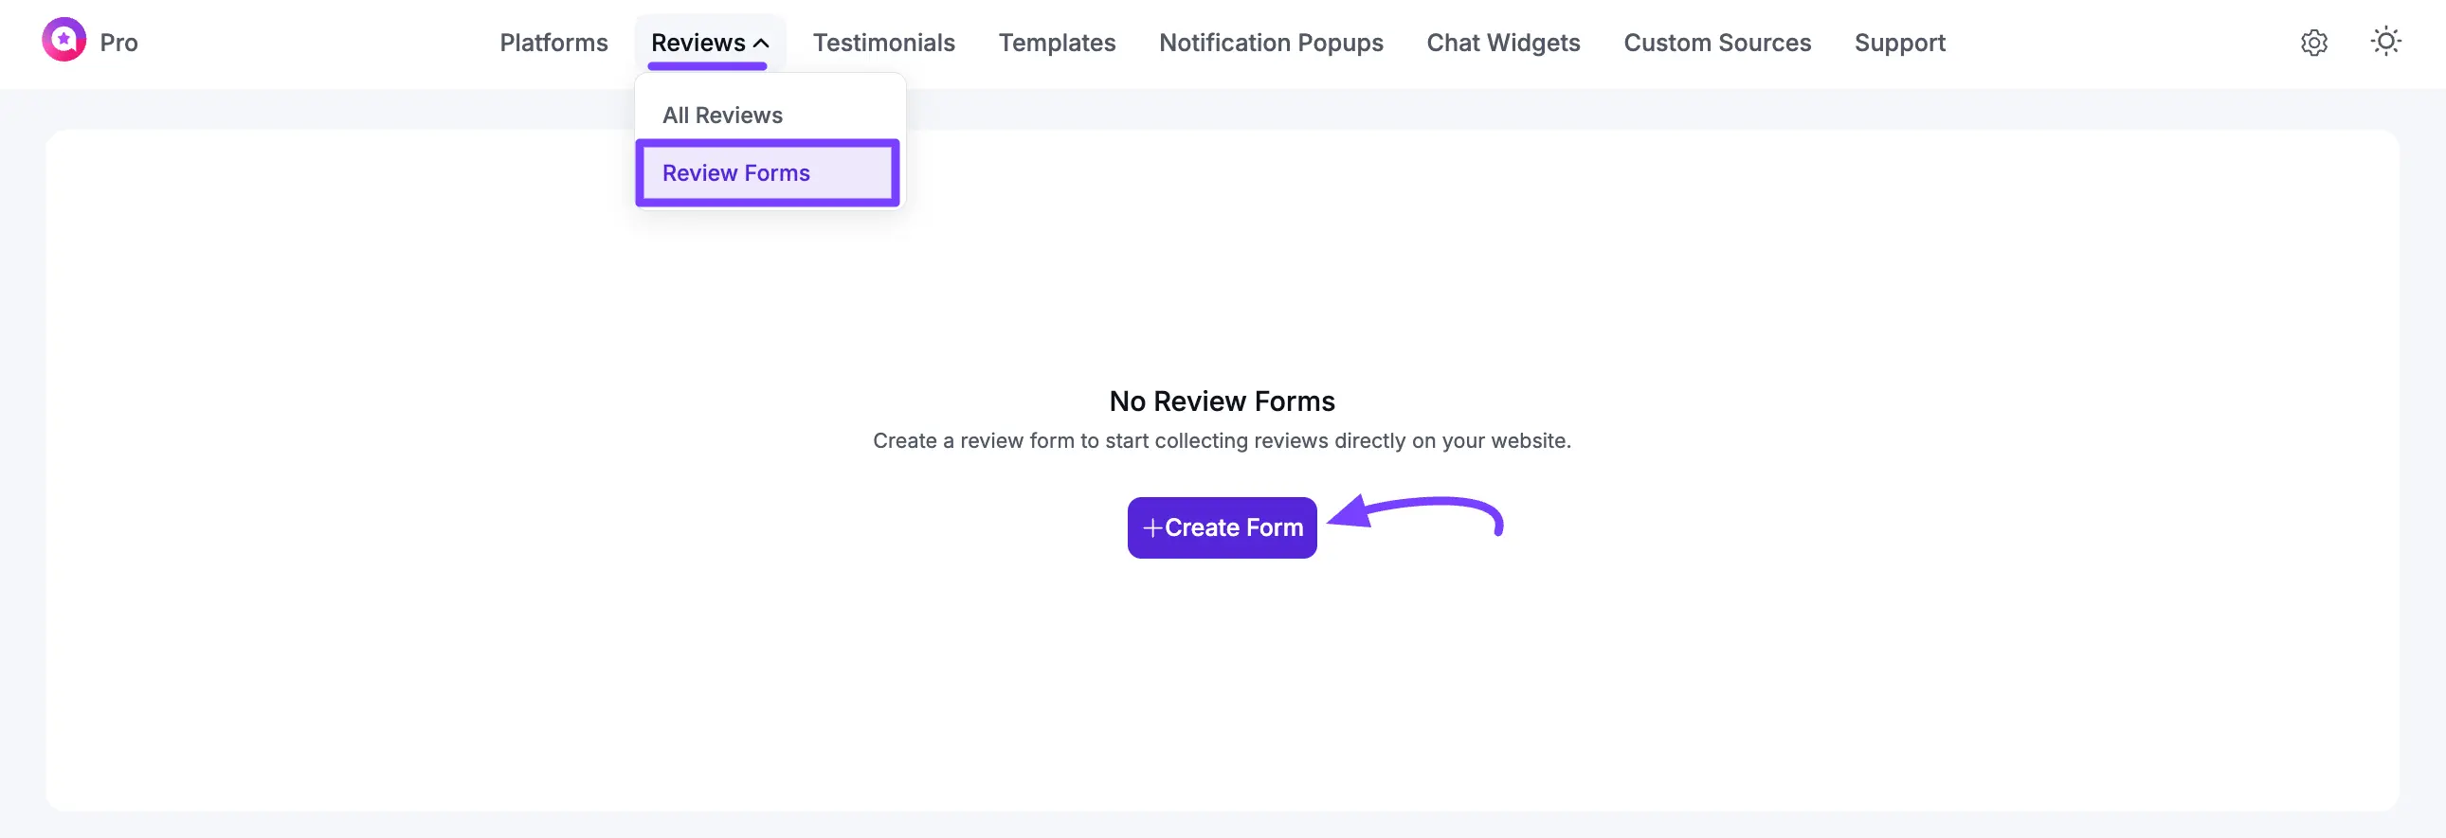Click the Pro label beside logo
Viewport: 2446px width, 838px height.
[118, 43]
